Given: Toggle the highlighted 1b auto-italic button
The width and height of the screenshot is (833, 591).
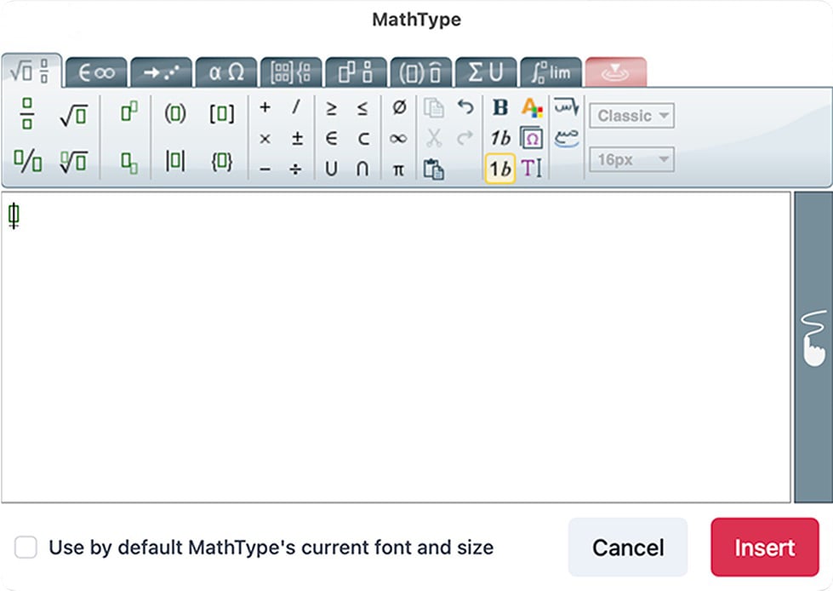Looking at the screenshot, I should coord(500,169).
